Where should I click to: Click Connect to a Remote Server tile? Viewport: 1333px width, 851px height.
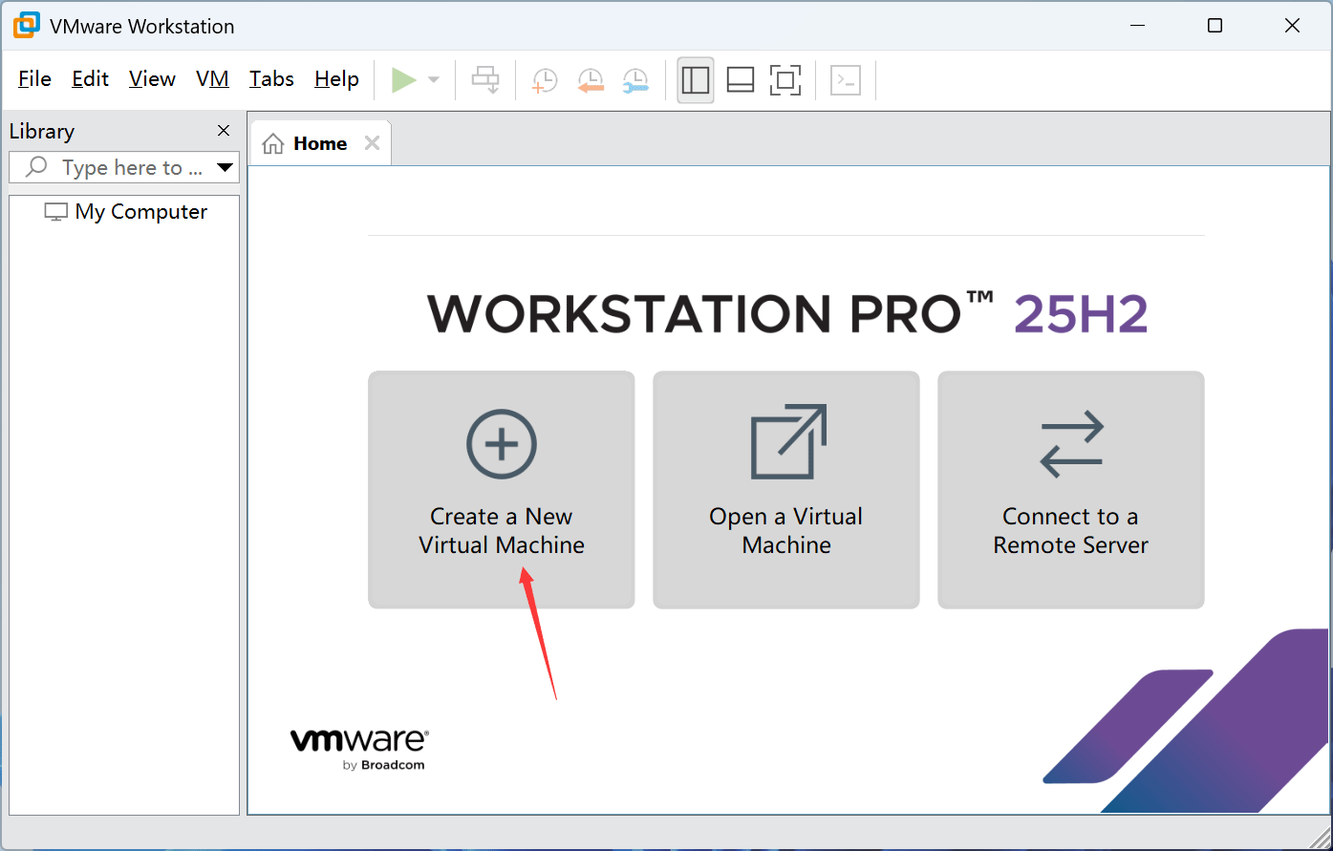click(x=1070, y=490)
